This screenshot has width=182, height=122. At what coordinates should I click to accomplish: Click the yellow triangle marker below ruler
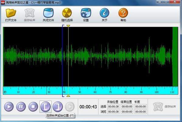[68, 96]
